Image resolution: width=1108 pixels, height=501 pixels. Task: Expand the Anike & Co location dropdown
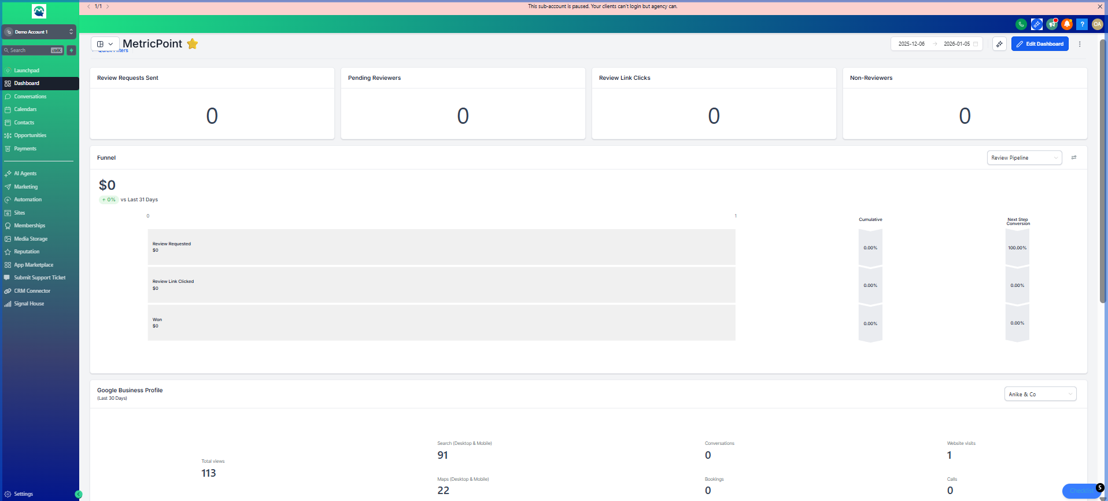pyautogui.click(x=1040, y=394)
